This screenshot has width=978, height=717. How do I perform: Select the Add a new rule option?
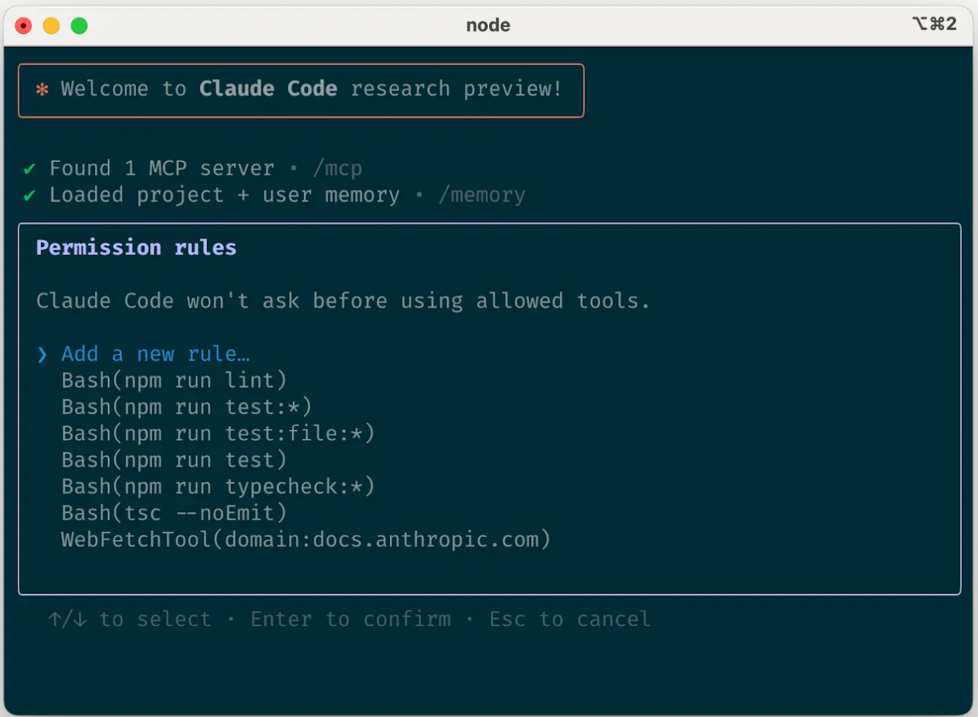tap(155, 353)
